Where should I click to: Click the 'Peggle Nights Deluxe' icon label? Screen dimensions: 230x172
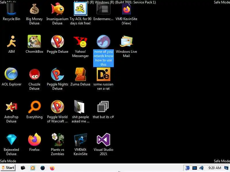click(57, 86)
